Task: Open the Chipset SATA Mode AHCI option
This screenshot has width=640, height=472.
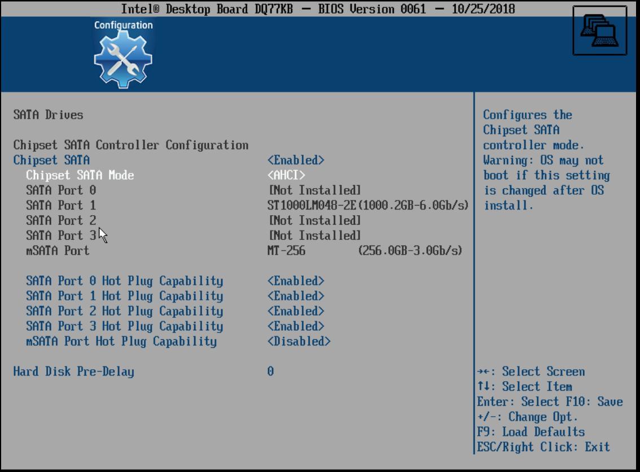Action: pos(286,175)
